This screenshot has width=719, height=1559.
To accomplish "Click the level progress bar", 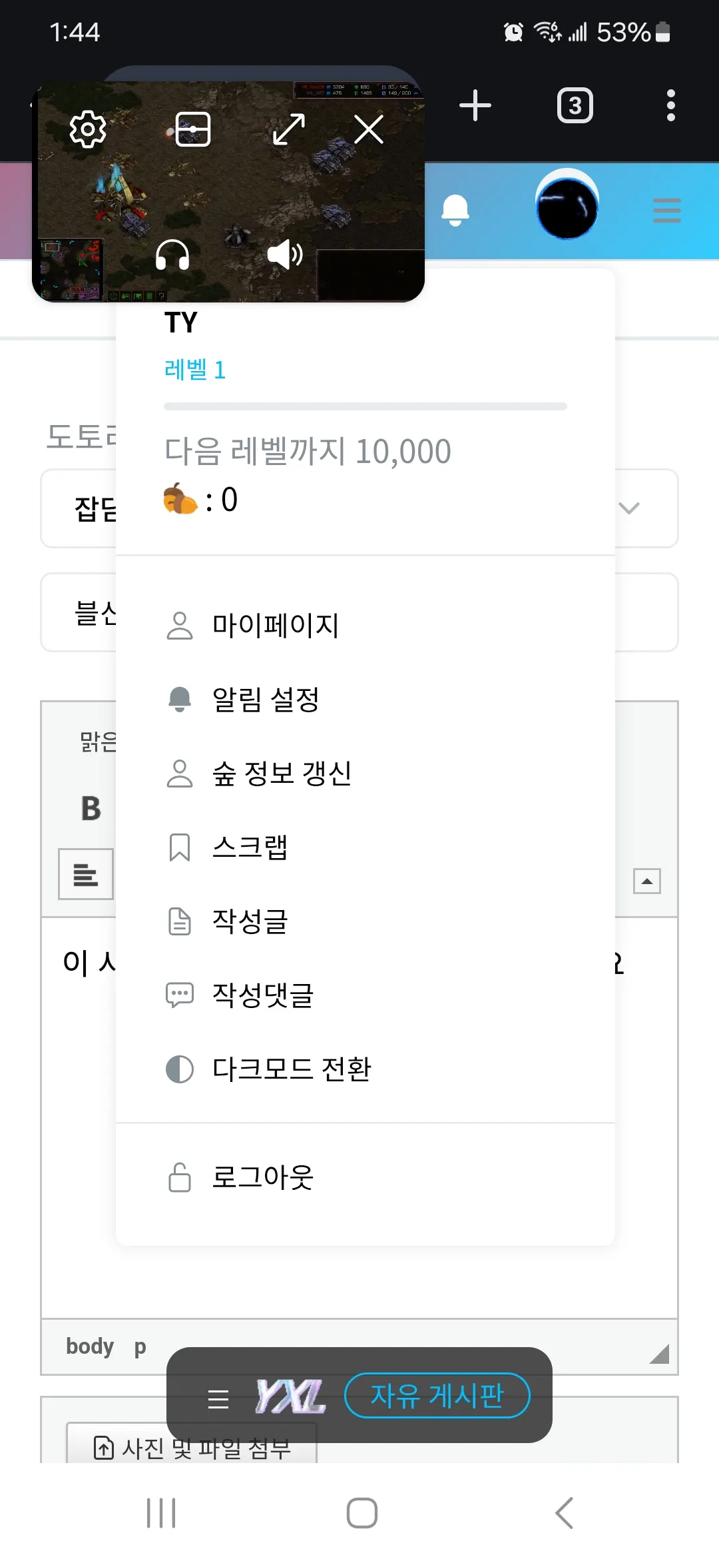I will (365, 406).
